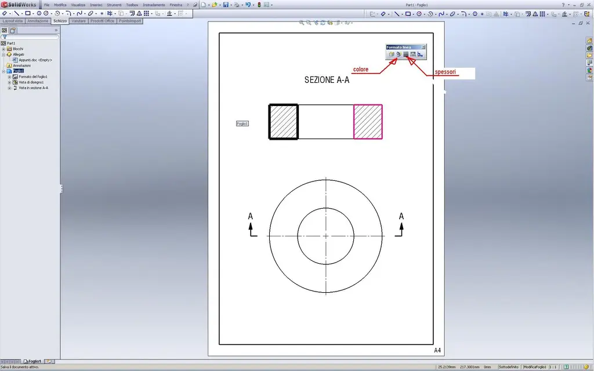Click the Open file folder icon

(x=215, y=5)
